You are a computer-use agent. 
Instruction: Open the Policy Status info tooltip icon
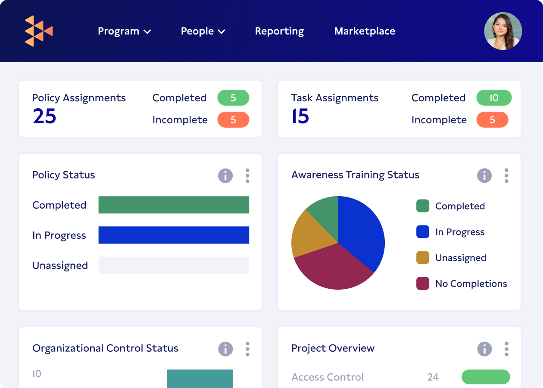pyautogui.click(x=225, y=175)
